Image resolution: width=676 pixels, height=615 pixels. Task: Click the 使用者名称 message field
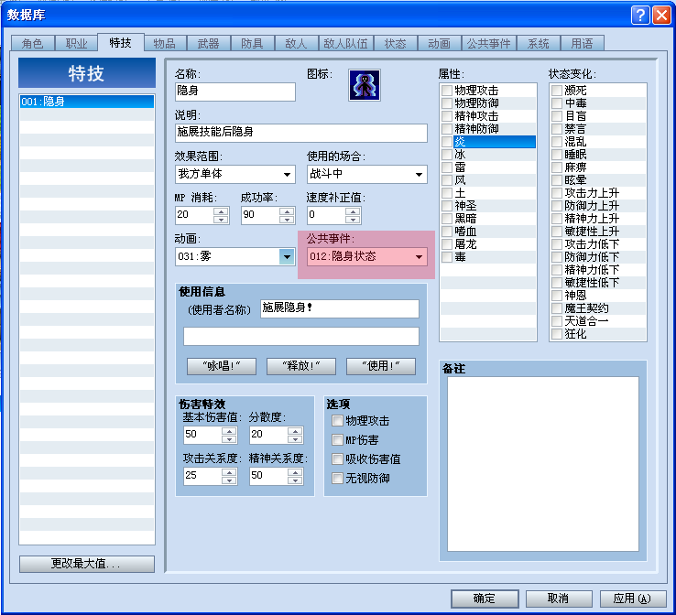tap(340, 308)
